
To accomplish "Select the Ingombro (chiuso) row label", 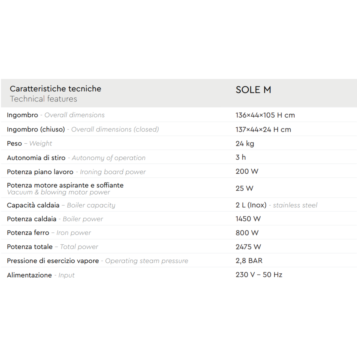I will tap(83, 129).
